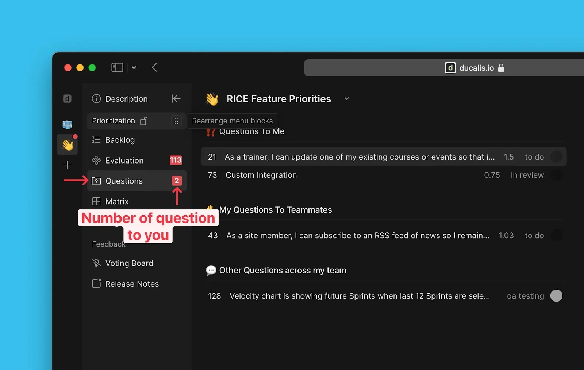This screenshot has height=370, width=584.
Task: Open Evaluation with 113 badge
Action: click(x=124, y=161)
